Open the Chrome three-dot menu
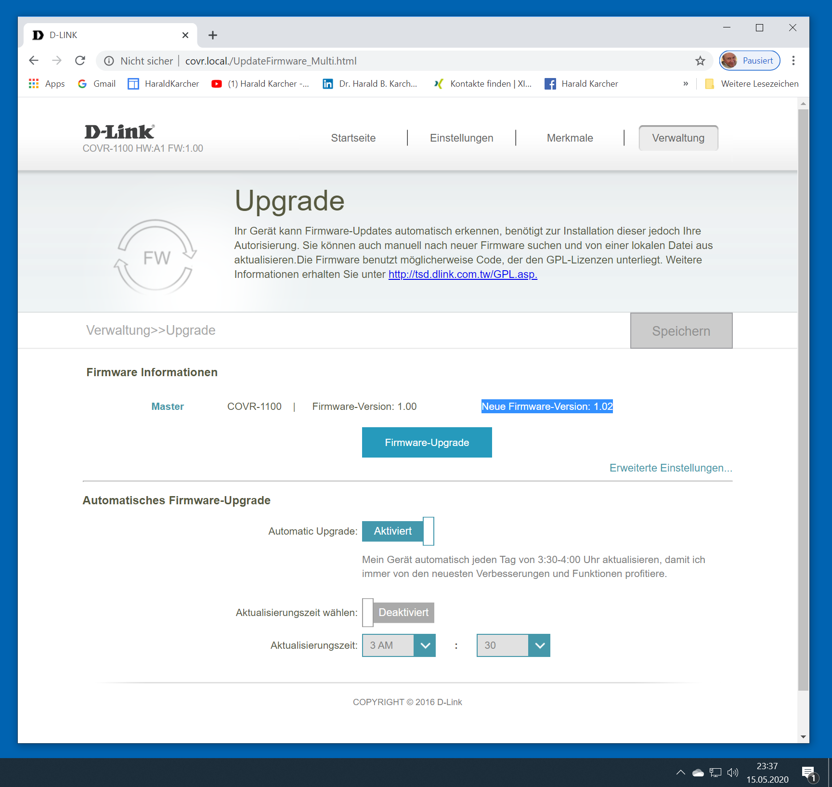Viewport: 832px width, 787px height. pos(793,61)
